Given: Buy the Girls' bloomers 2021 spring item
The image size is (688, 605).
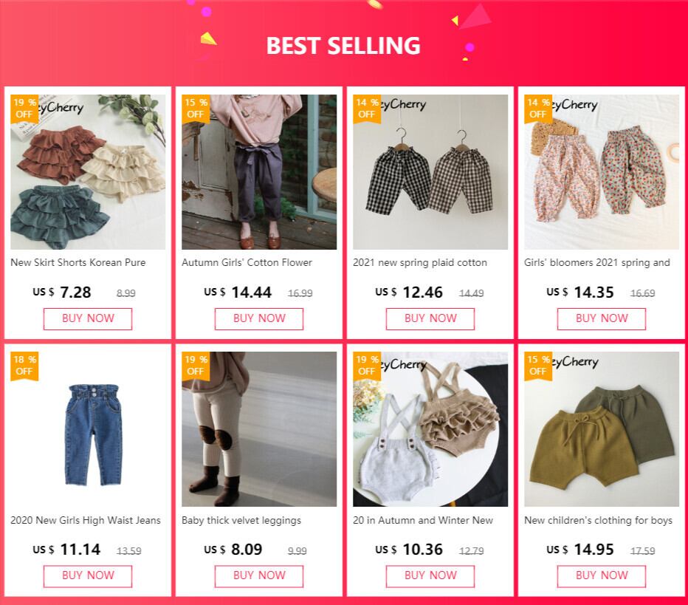Looking at the screenshot, I should pyautogui.click(x=602, y=318).
